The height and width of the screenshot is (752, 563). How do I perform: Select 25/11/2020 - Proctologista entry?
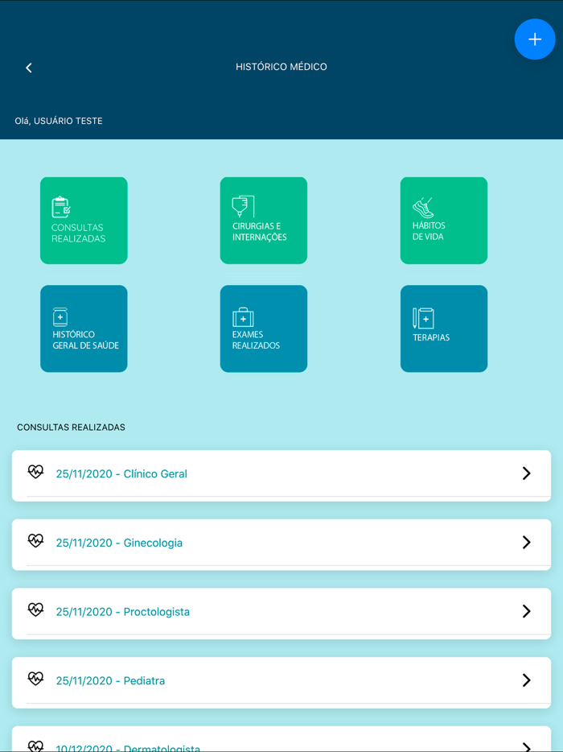(281, 614)
